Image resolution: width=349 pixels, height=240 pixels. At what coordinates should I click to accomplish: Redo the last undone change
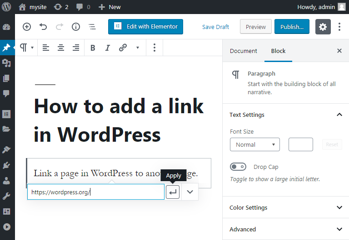[x=60, y=27]
